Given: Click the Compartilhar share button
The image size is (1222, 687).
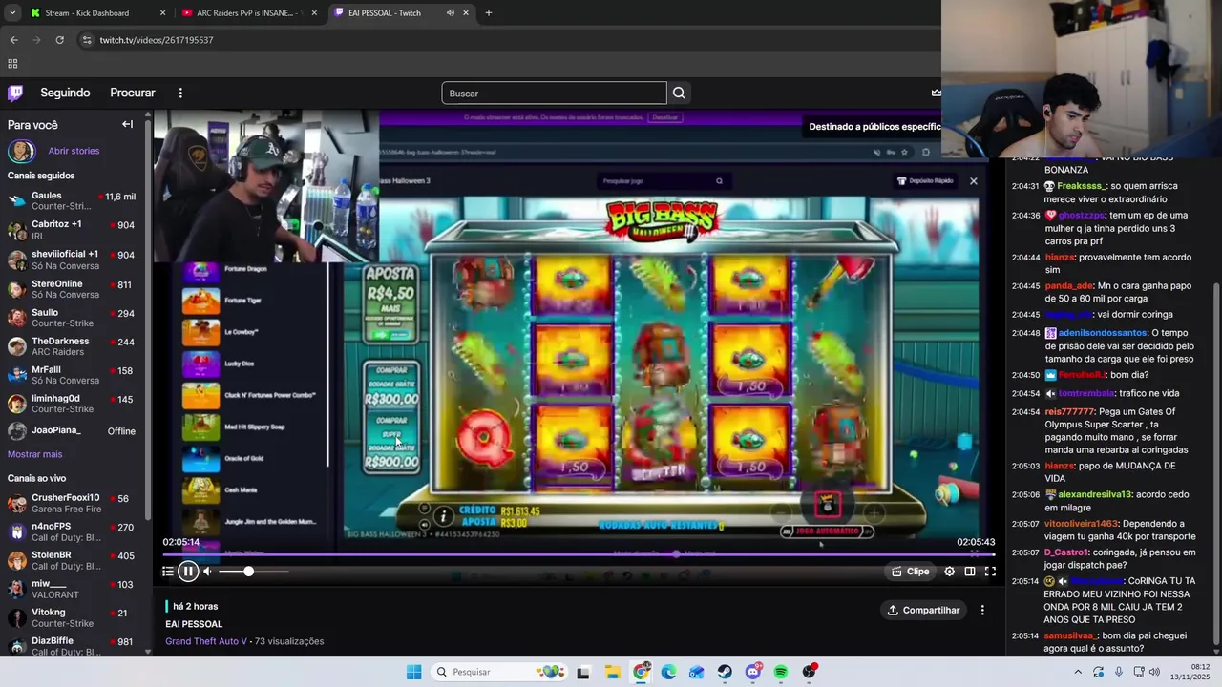Looking at the screenshot, I should [x=923, y=611].
